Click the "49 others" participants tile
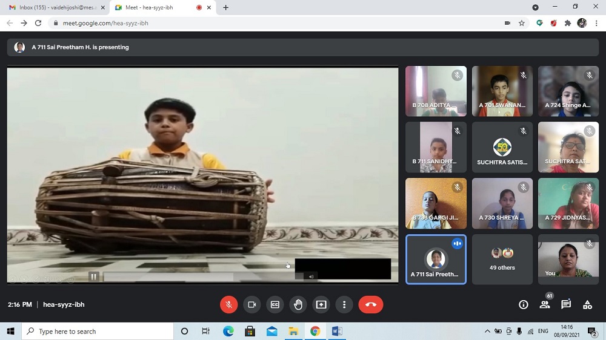 point(502,259)
